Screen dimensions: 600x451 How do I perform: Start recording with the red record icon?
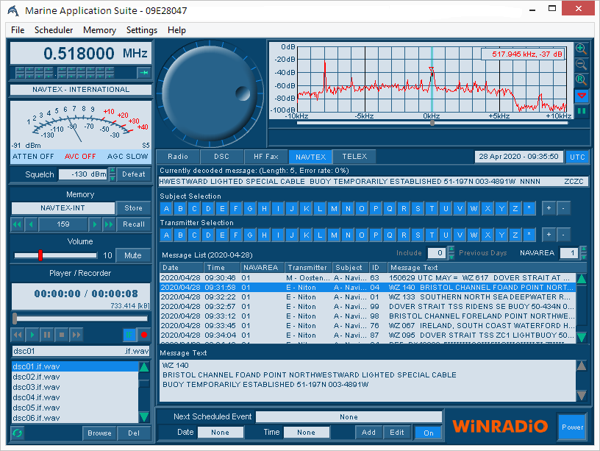[145, 335]
